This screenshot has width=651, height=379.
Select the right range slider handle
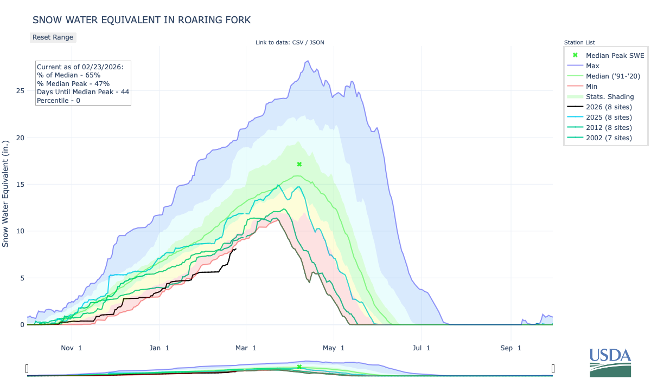(553, 369)
